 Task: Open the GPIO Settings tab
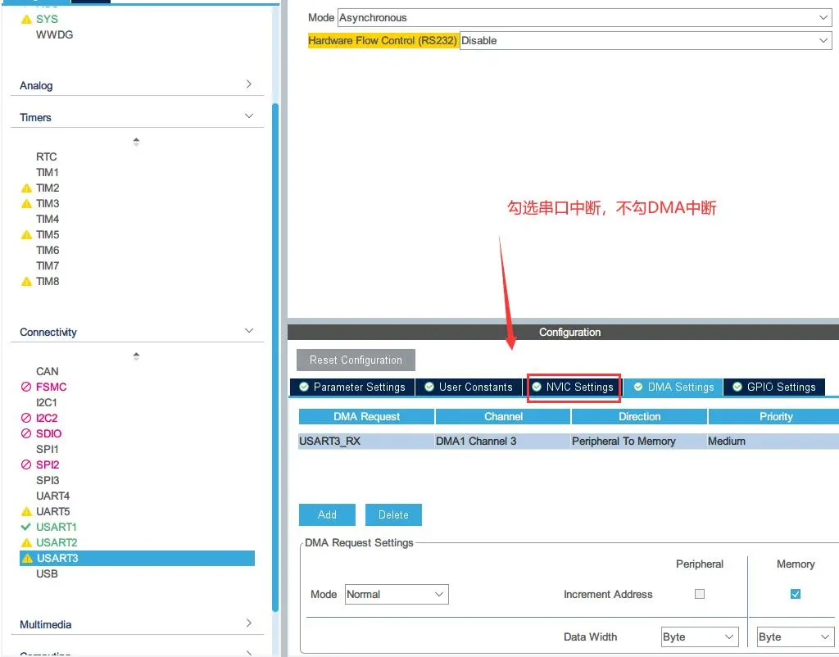tap(773, 387)
